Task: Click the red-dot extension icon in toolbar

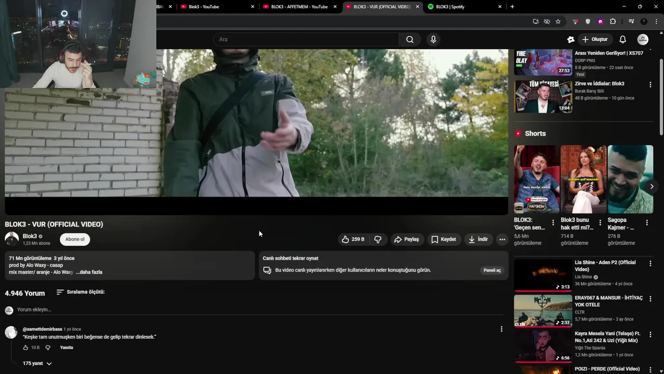Action: point(575,21)
